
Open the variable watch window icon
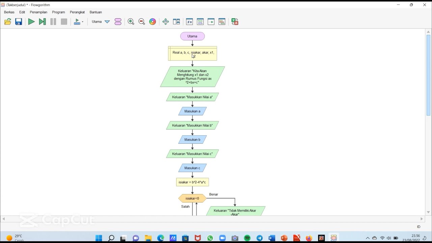[x=189, y=22]
